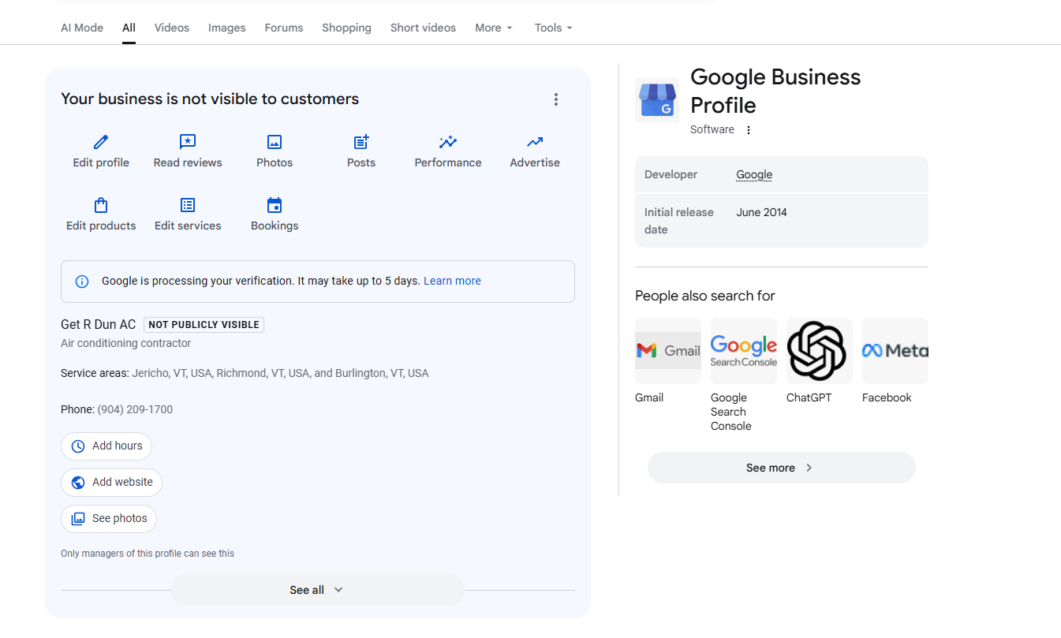Click the NOT PUBLICLY VISIBLE badge
Image resolution: width=1061 pixels, height=638 pixels.
[204, 325]
